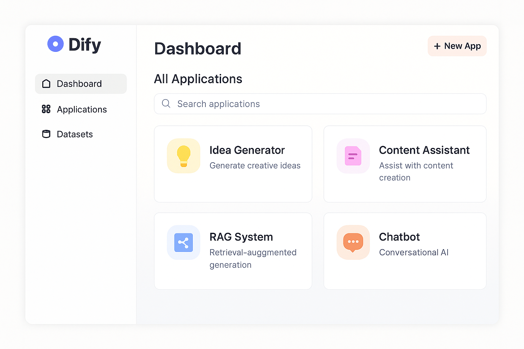
Task: Open the Content Assistant app title
Action: (424, 150)
